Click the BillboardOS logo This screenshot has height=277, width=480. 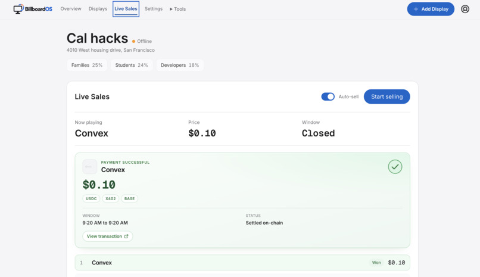coord(33,9)
